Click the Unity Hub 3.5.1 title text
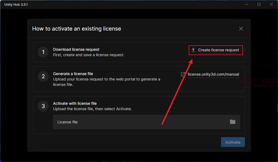Viewport: 278px width, 162px height. (x=16, y=5)
